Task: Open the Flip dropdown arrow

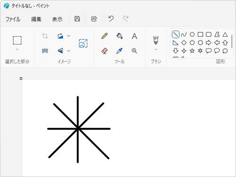Action: coord(68,51)
